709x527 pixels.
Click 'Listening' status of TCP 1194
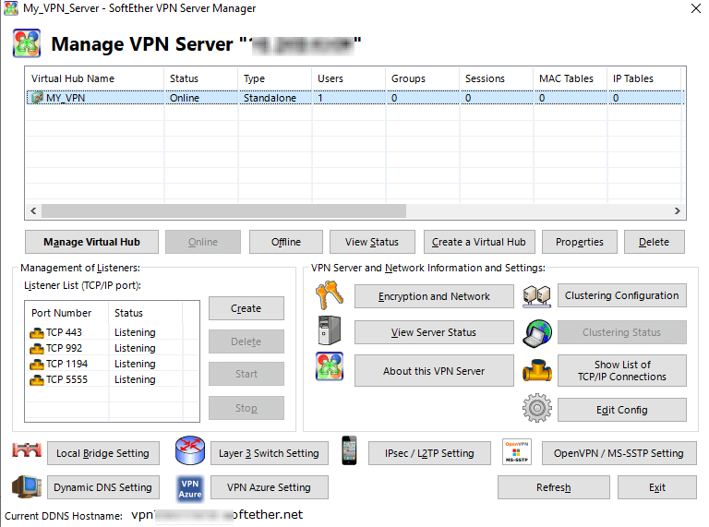click(x=135, y=365)
